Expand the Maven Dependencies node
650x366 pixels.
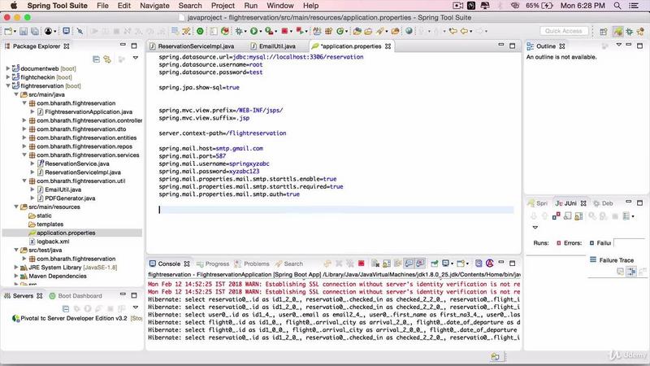[x=15, y=276]
